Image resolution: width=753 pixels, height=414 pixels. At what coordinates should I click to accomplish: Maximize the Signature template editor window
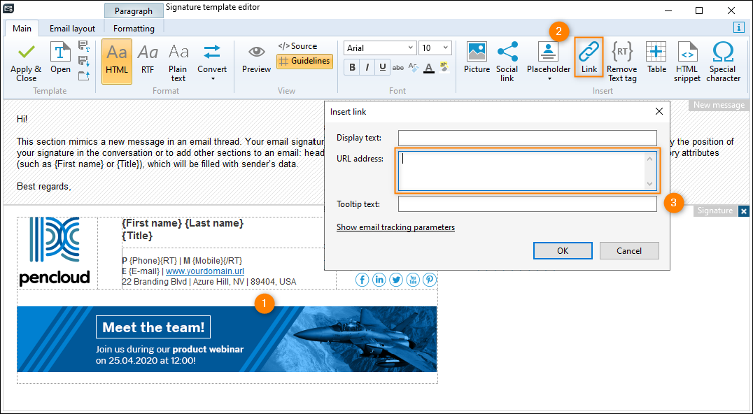click(699, 10)
